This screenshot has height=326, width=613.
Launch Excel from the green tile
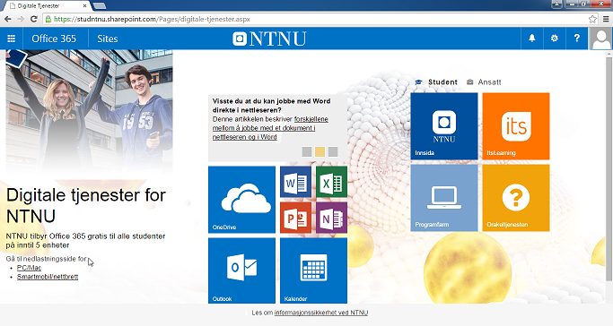pos(331,182)
